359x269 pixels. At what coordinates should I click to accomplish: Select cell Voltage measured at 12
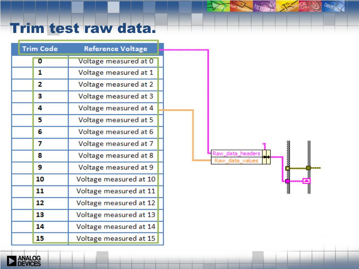(x=116, y=203)
